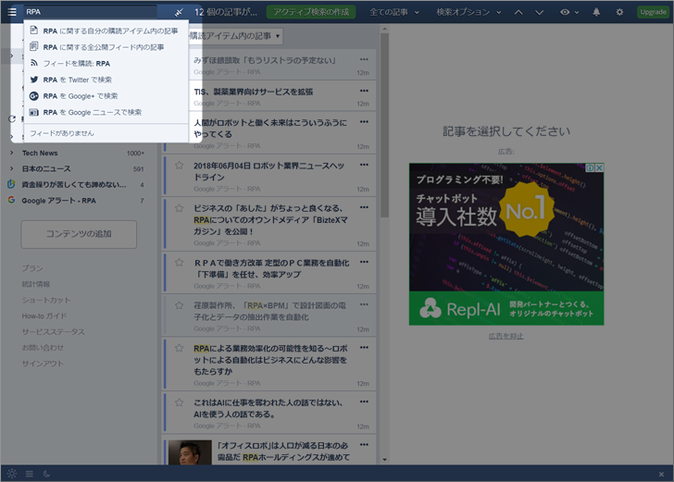The image size is (674, 482).
Task: Jump to previous article with up arrow
Action: 517,12
